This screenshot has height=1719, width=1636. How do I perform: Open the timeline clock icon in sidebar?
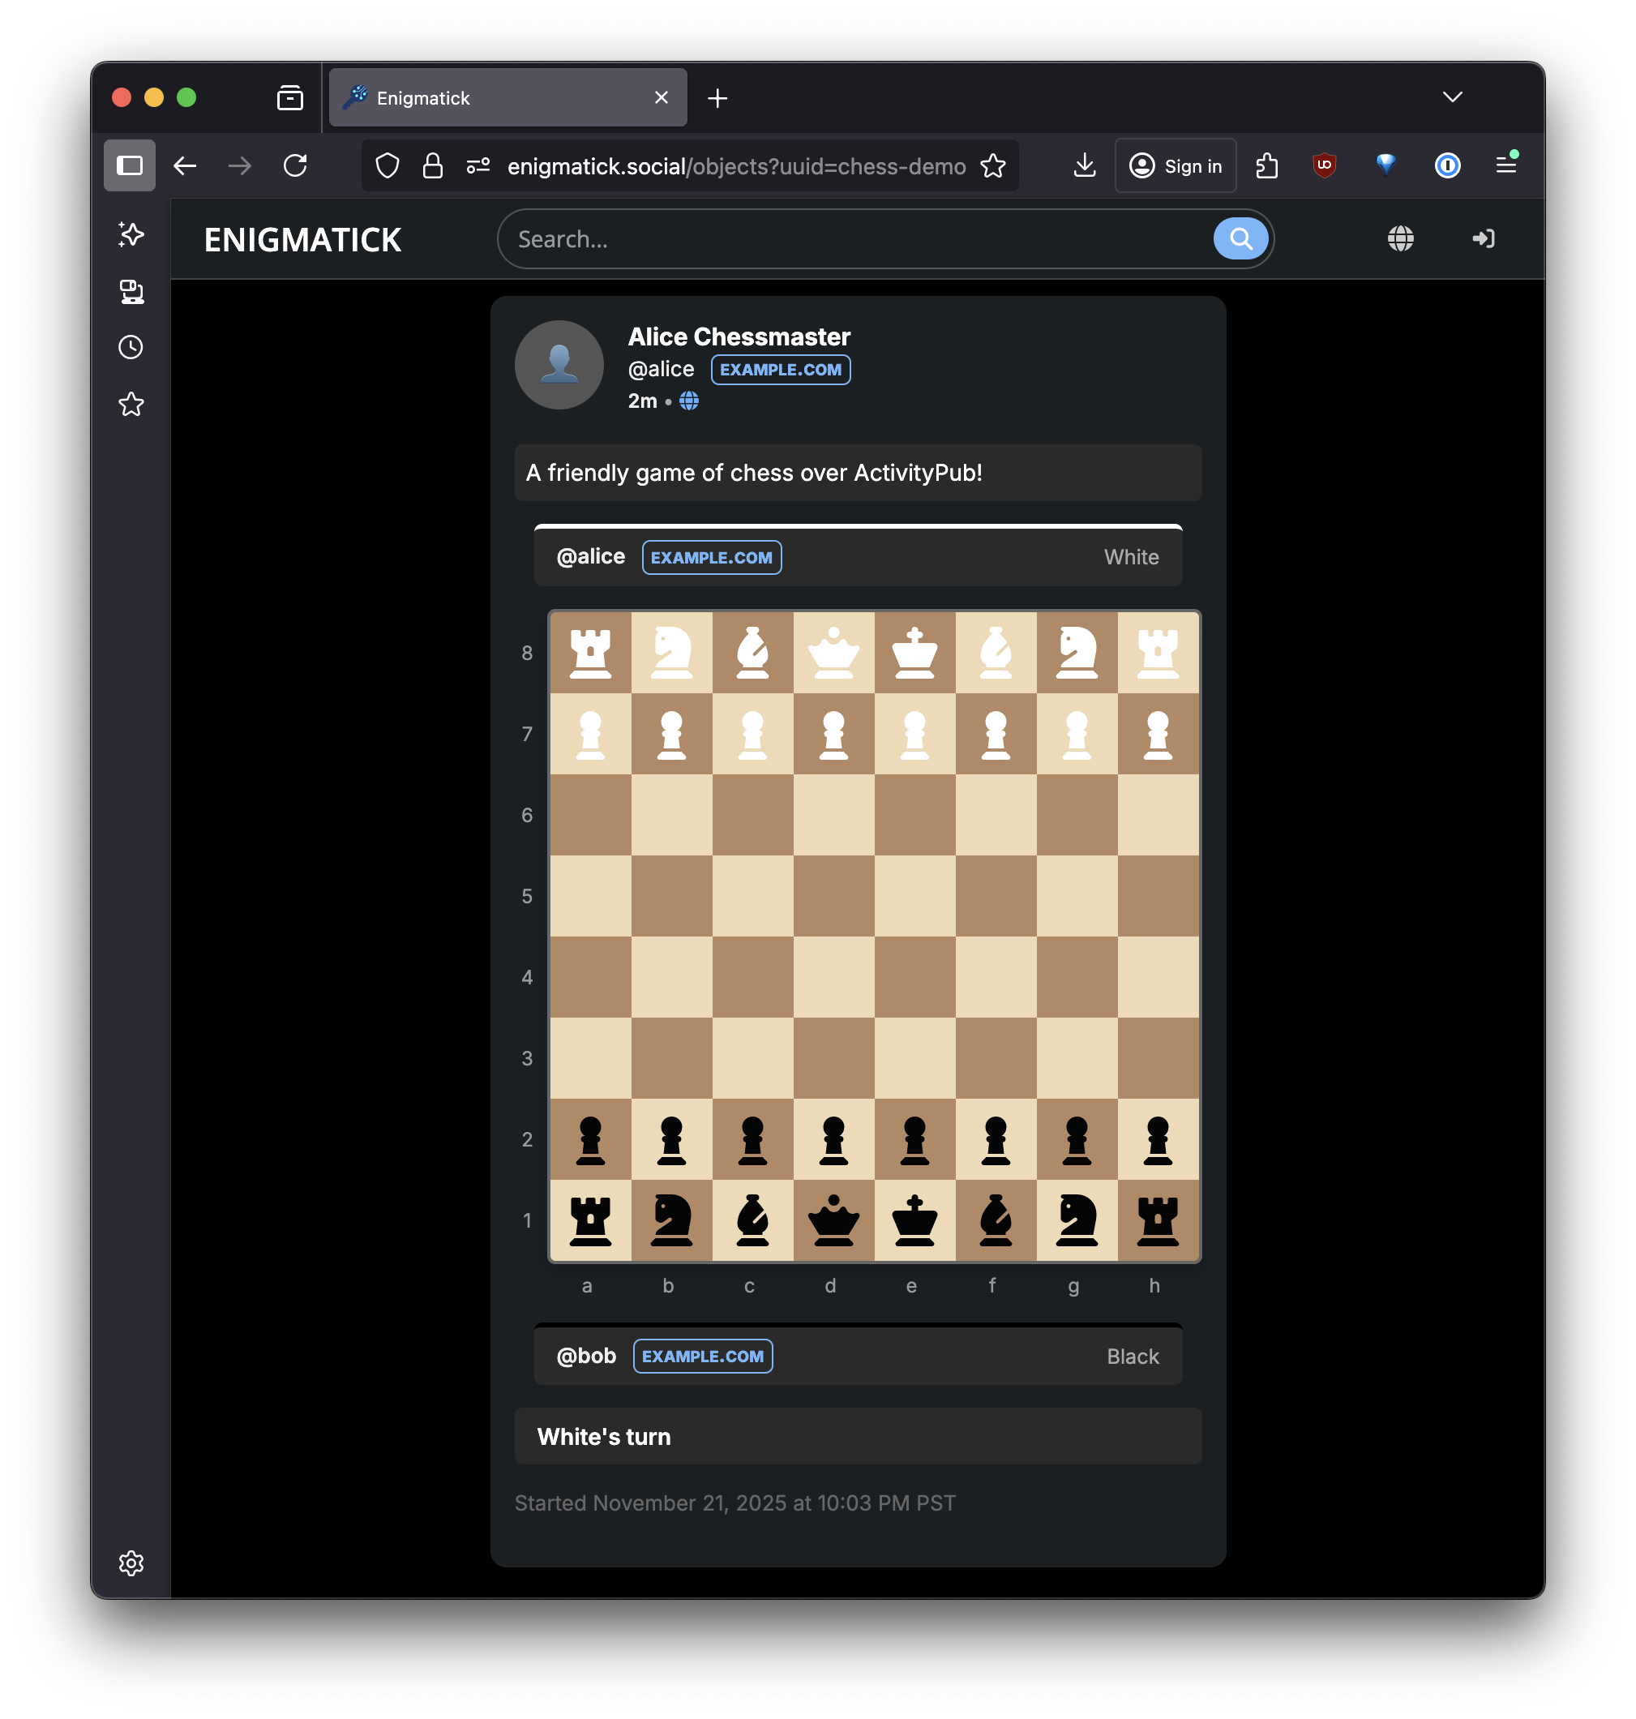click(131, 347)
